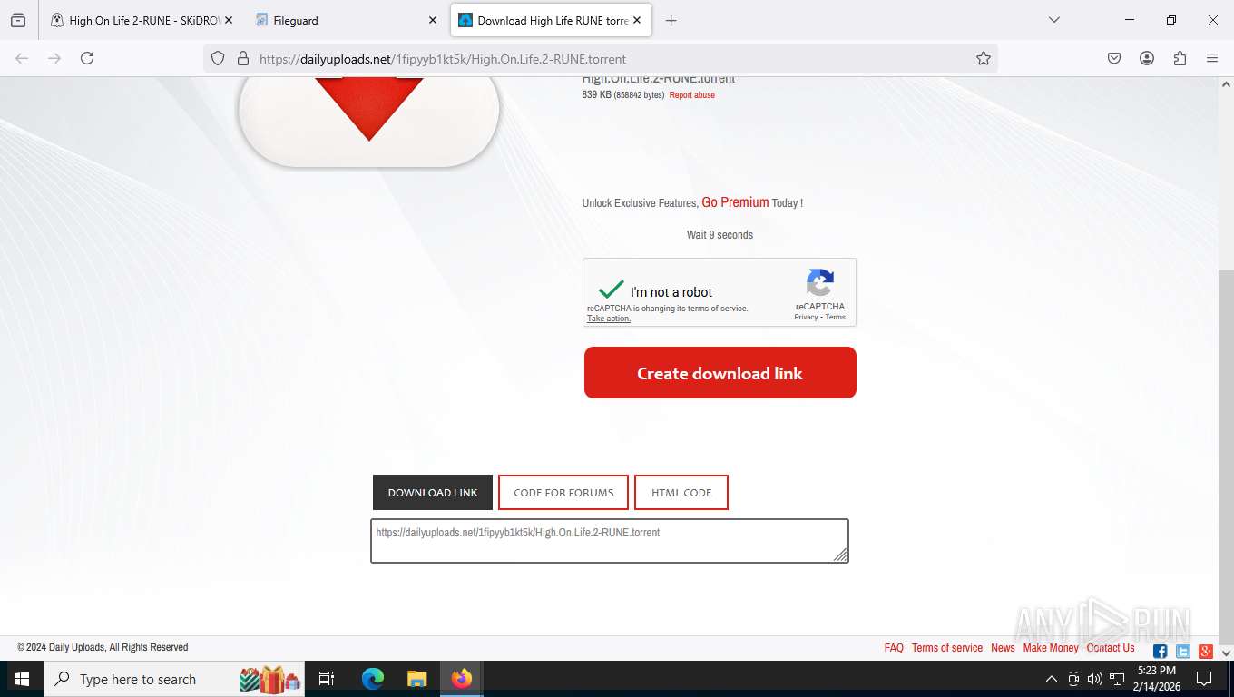Open network tray icon
The image size is (1234, 697).
pyautogui.click(x=1117, y=679)
